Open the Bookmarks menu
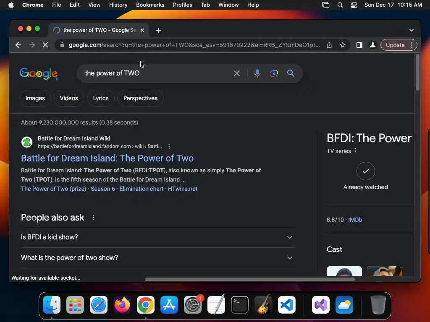Viewport: 430px width, 322px height. click(150, 5)
